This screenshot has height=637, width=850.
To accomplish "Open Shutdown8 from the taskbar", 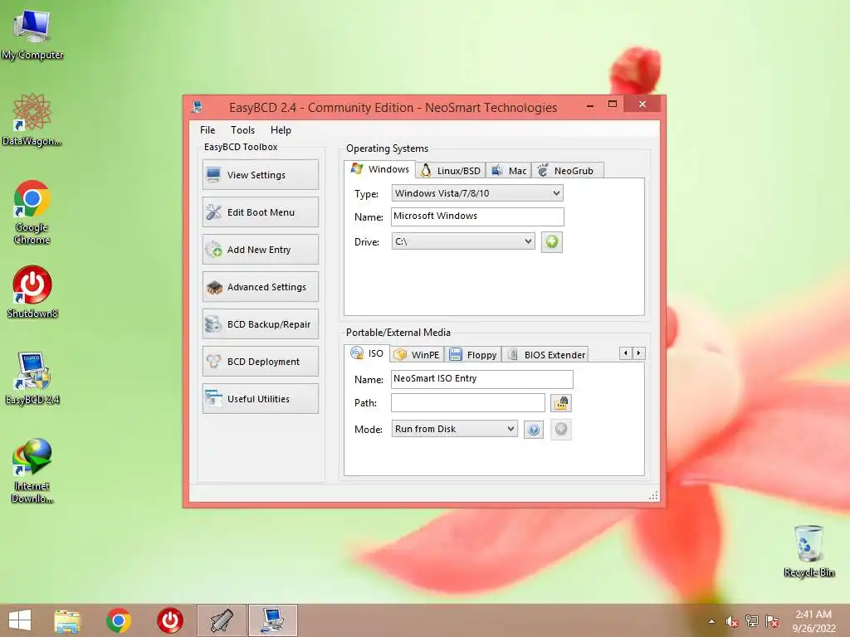I will click(x=169, y=620).
